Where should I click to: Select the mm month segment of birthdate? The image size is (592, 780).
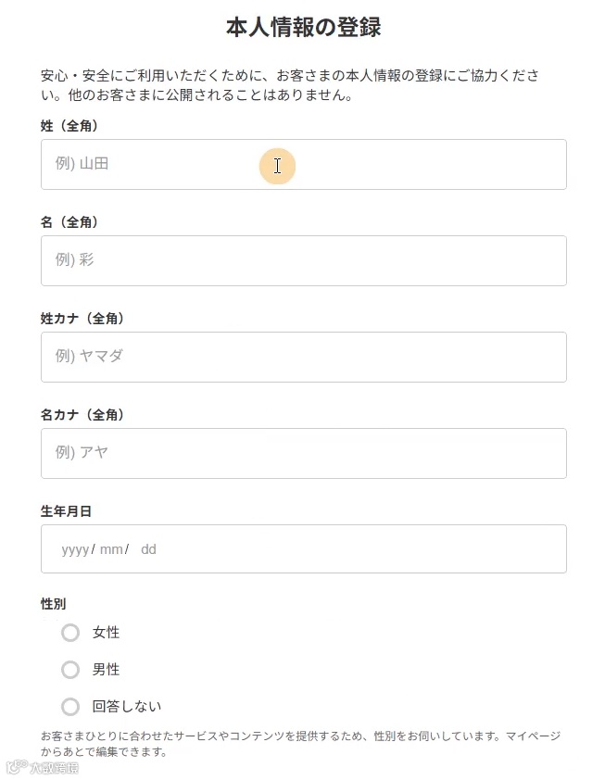(x=111, y=549)
